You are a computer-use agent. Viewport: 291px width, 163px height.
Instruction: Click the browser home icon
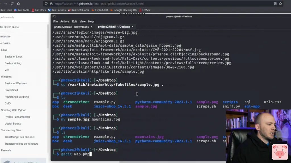coord(19,4)
